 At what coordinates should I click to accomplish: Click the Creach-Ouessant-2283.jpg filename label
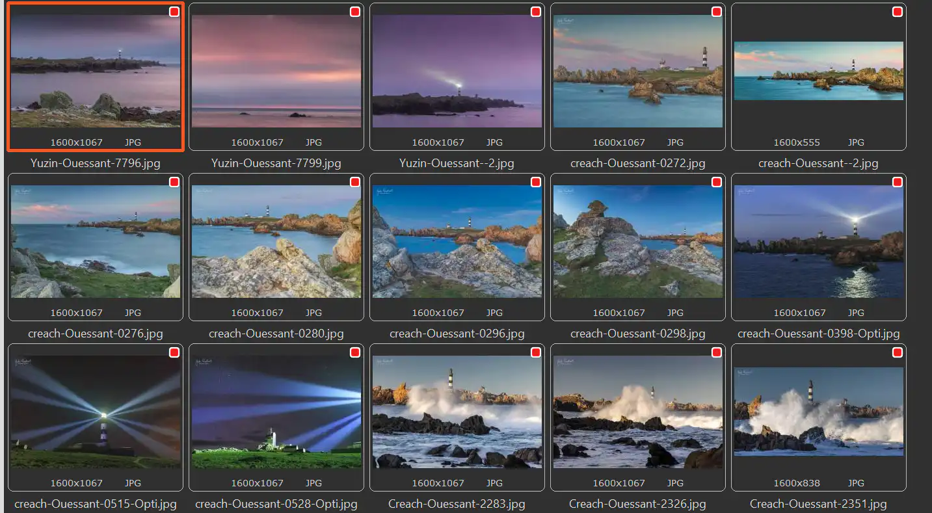coord(457,504)
